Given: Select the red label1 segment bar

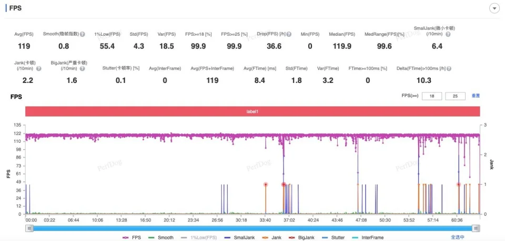Looking at the screenshot, I should pyautogui.click(x=252, y=111).
